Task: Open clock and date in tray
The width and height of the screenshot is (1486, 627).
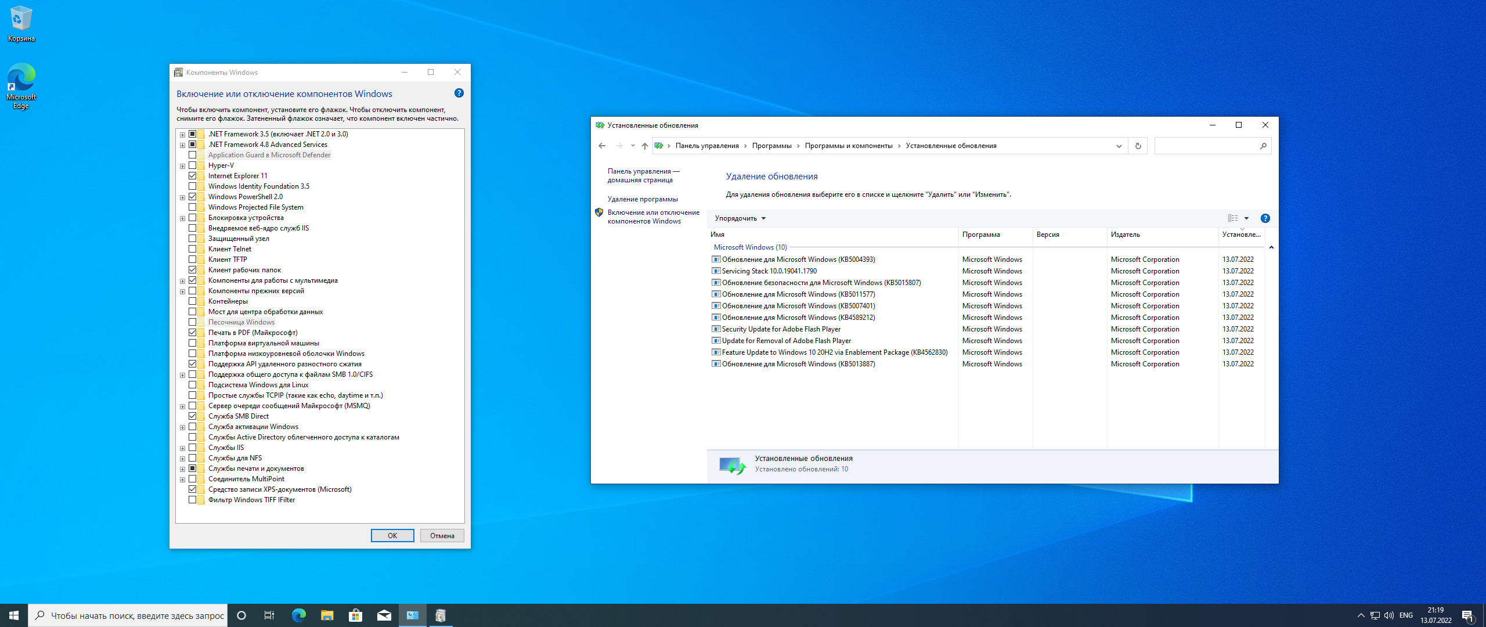Action: 1435,615
